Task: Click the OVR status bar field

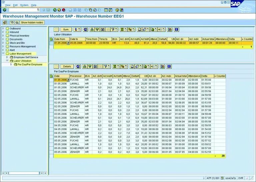Action: click(240, 178)
